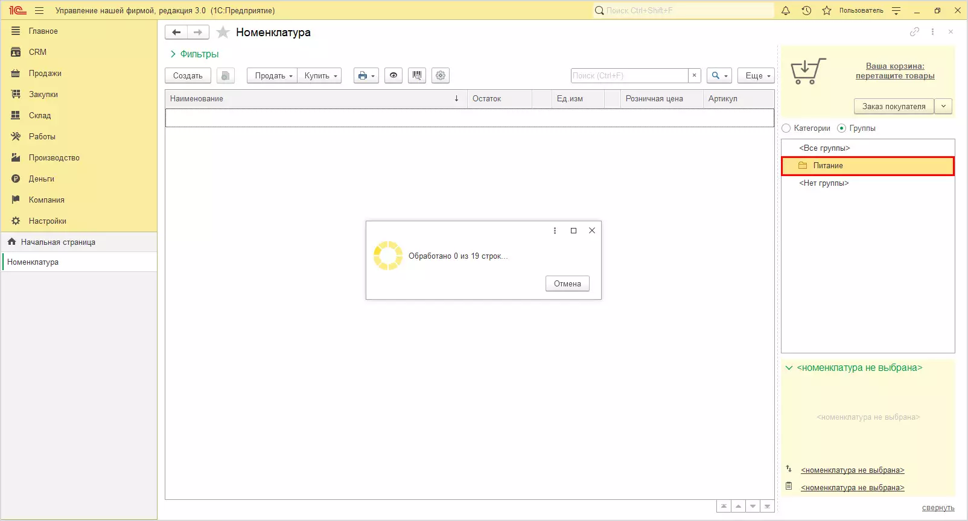Viewport: 968px width, 521px height.
Task: Click the shopping cart icon
Action: (x=808, y=71)
